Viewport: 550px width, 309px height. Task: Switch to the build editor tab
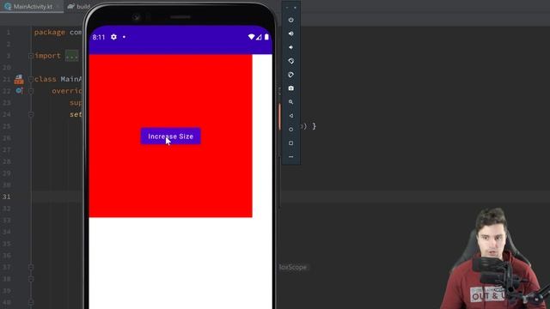coord(79,6)
